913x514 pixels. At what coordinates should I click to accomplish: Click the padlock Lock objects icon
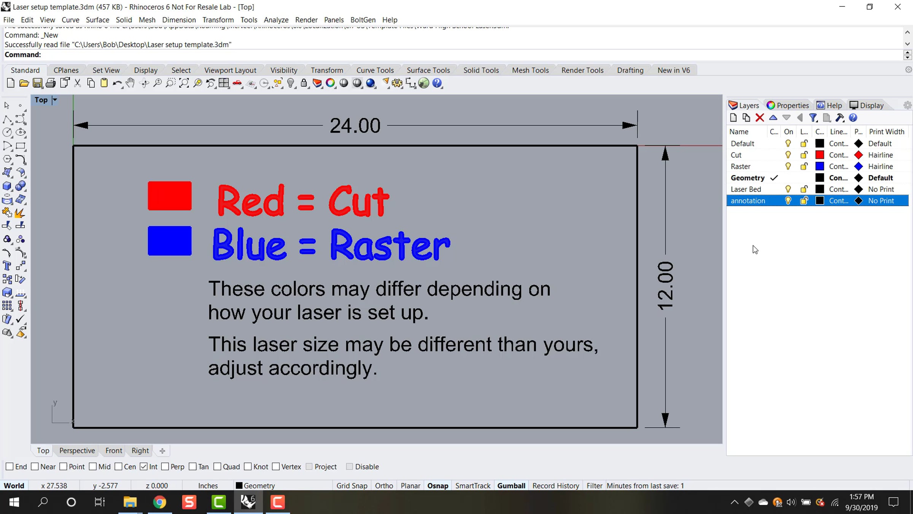click(304, 83)
